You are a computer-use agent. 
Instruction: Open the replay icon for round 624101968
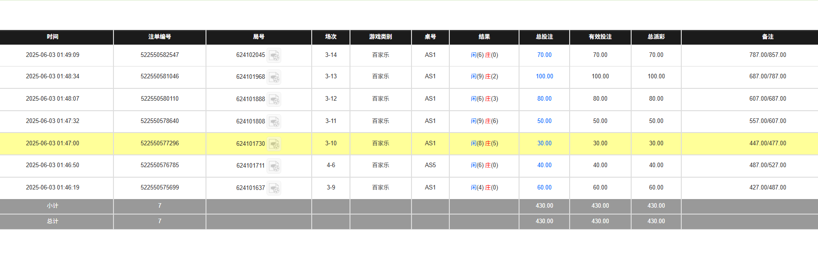pos(274,77)
